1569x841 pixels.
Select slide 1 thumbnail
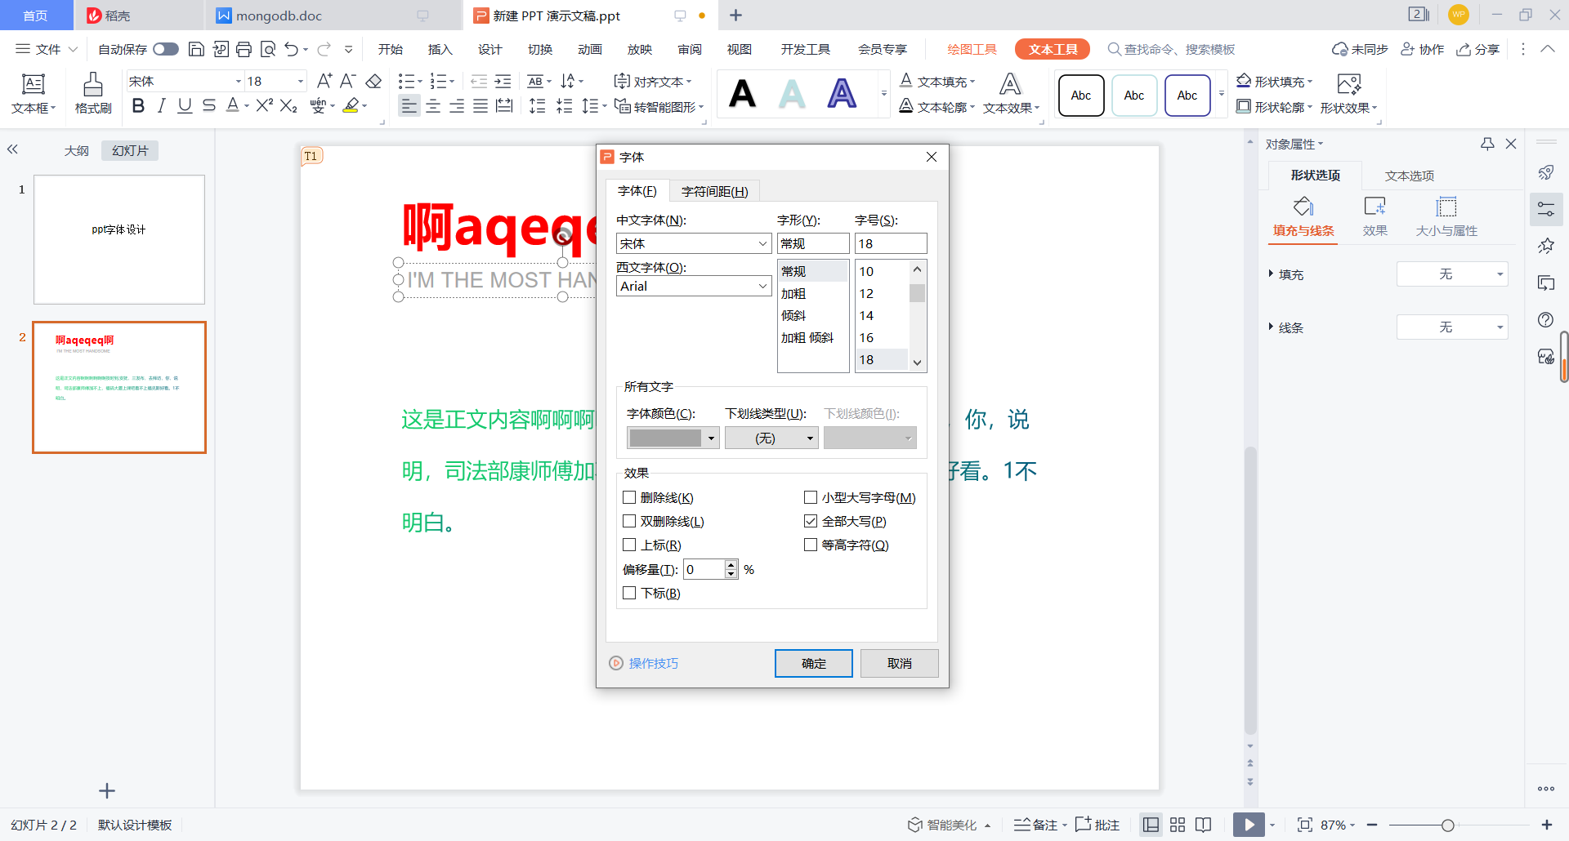tap(119, 239)
